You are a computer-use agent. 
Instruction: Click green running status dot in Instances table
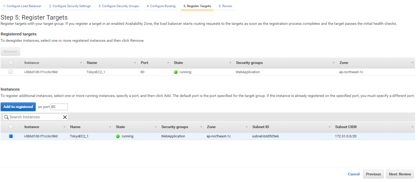(118, 136)
